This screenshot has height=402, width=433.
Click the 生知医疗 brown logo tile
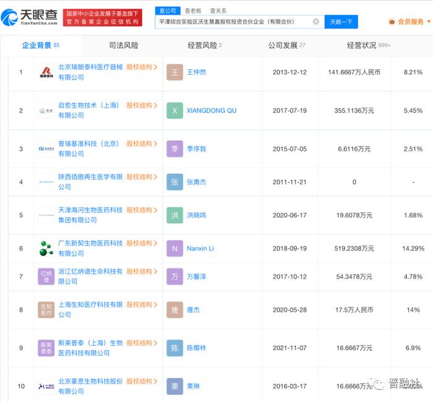(x=46, y=310)
